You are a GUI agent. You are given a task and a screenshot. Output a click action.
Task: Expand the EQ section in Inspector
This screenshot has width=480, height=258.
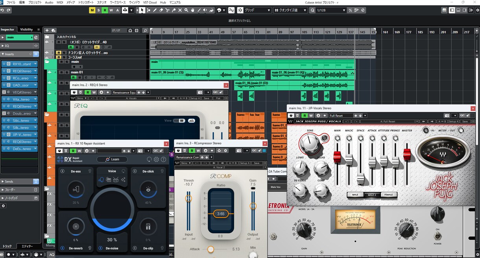coord(20,46)
